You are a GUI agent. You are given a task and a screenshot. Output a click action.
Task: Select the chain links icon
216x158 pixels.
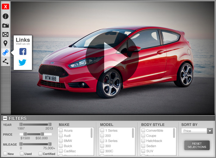5,52
